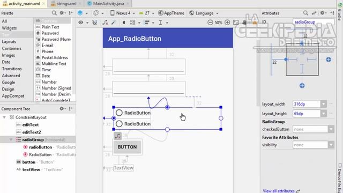
Task: Toggle the view options eye icon
Action: (x=81, y=23)
